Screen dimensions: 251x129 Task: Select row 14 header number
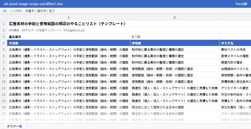(x=3, y=107)
